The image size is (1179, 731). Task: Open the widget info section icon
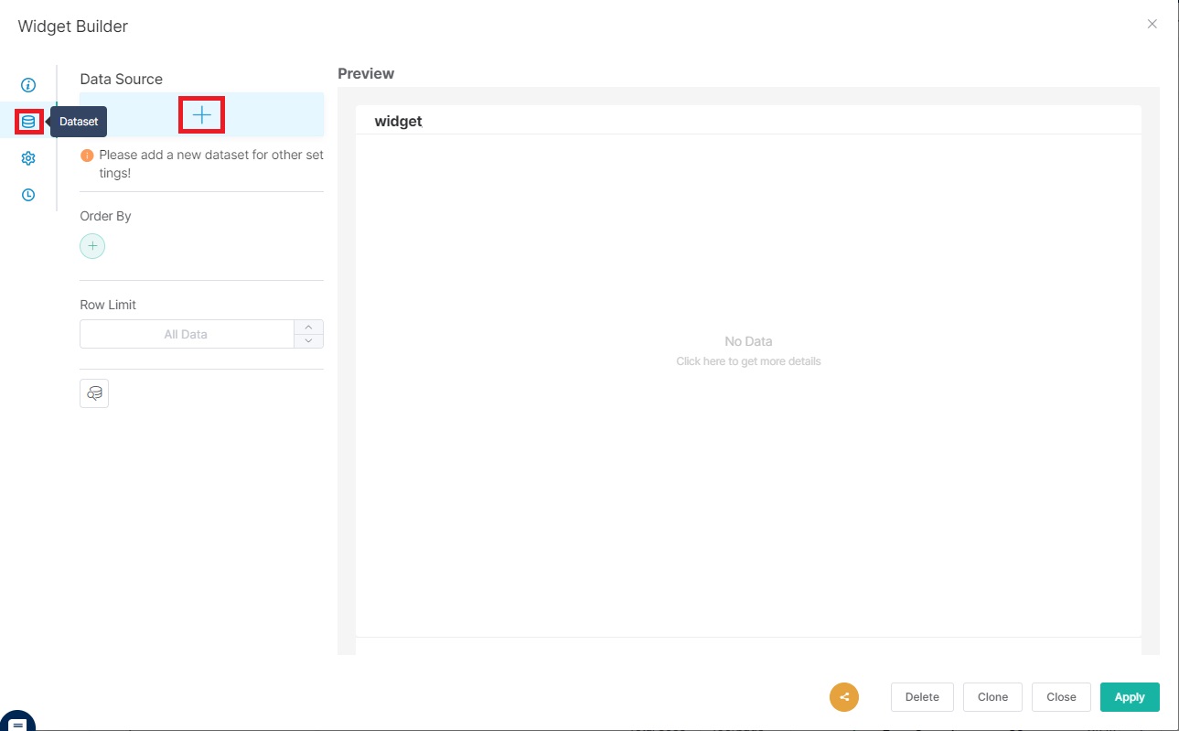point(28,85)
